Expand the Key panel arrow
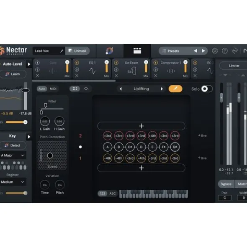The height and width of the screenshot is (247, 247). [x=29, y=137]
